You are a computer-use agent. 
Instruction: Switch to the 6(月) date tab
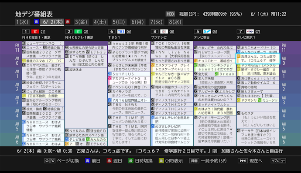tap(138, 22)
